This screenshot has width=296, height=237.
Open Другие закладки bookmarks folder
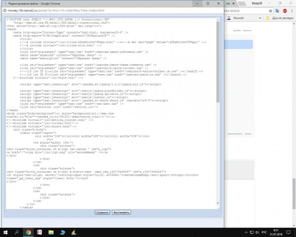(x=280, y=18)
